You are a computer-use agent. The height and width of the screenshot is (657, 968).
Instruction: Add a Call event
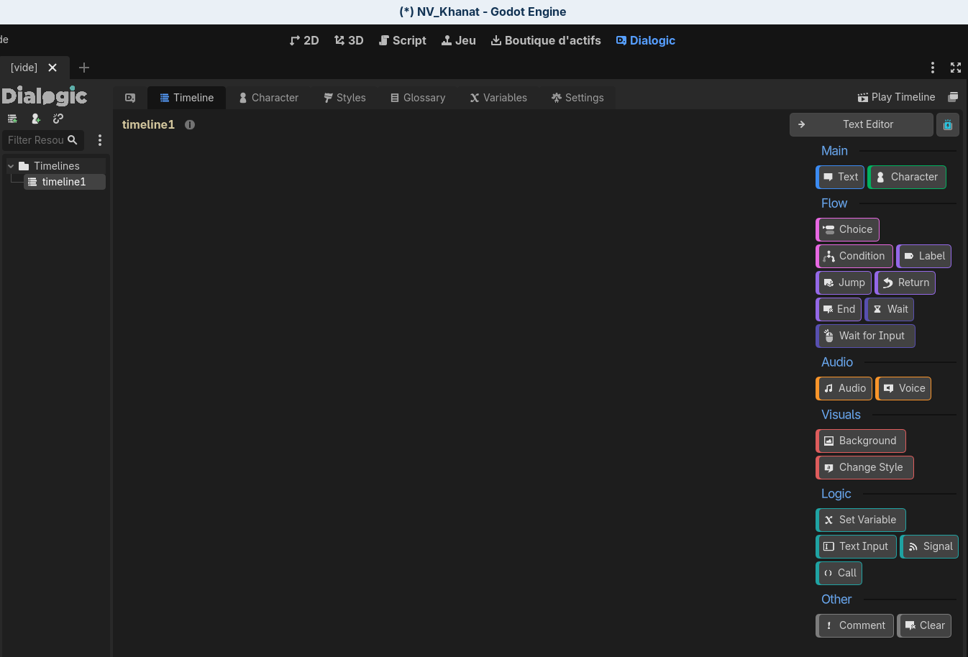point(839,573)
